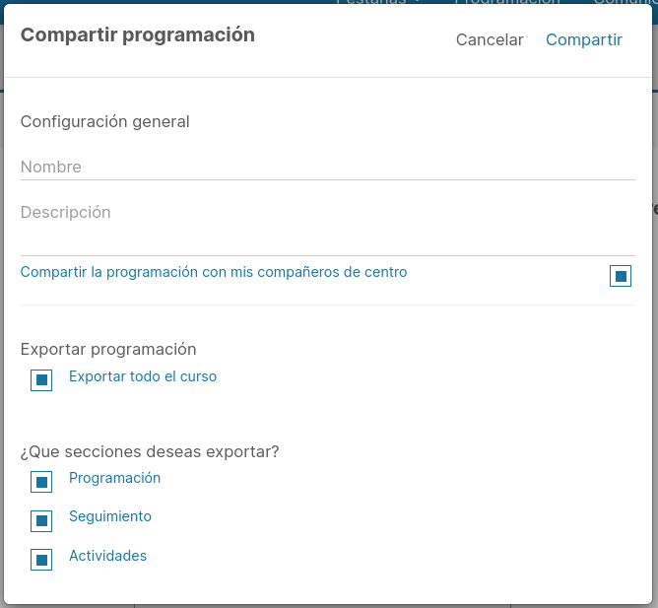
Task: Uncheck the Exportar todo el curso checkbox
Action: pos(41,380)
